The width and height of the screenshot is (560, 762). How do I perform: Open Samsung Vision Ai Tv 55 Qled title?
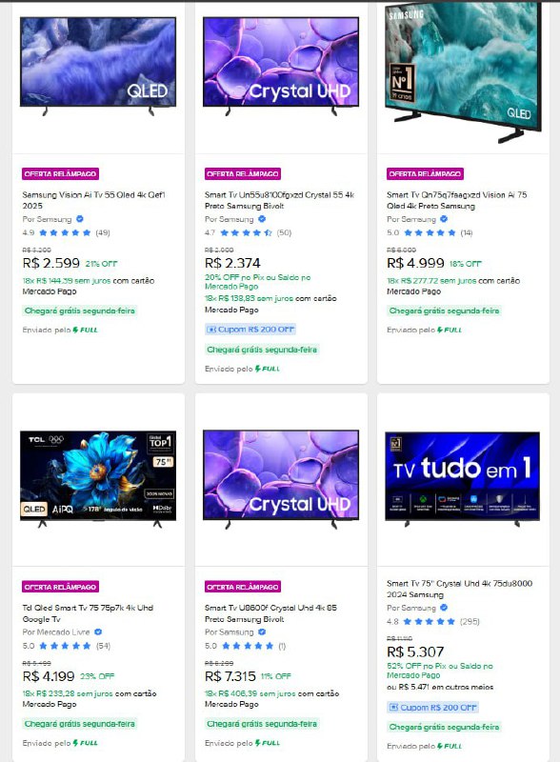pos(94,200)
